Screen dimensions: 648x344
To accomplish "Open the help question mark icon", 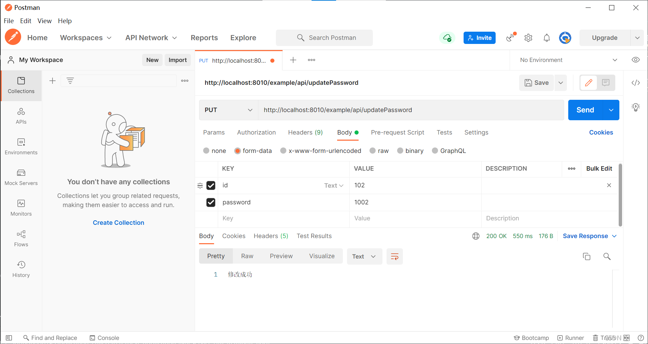I will (641, 338).
